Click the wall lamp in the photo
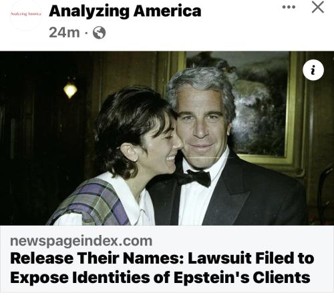Image resolution: width=334 pixels, height=305 pixels. 70,90
